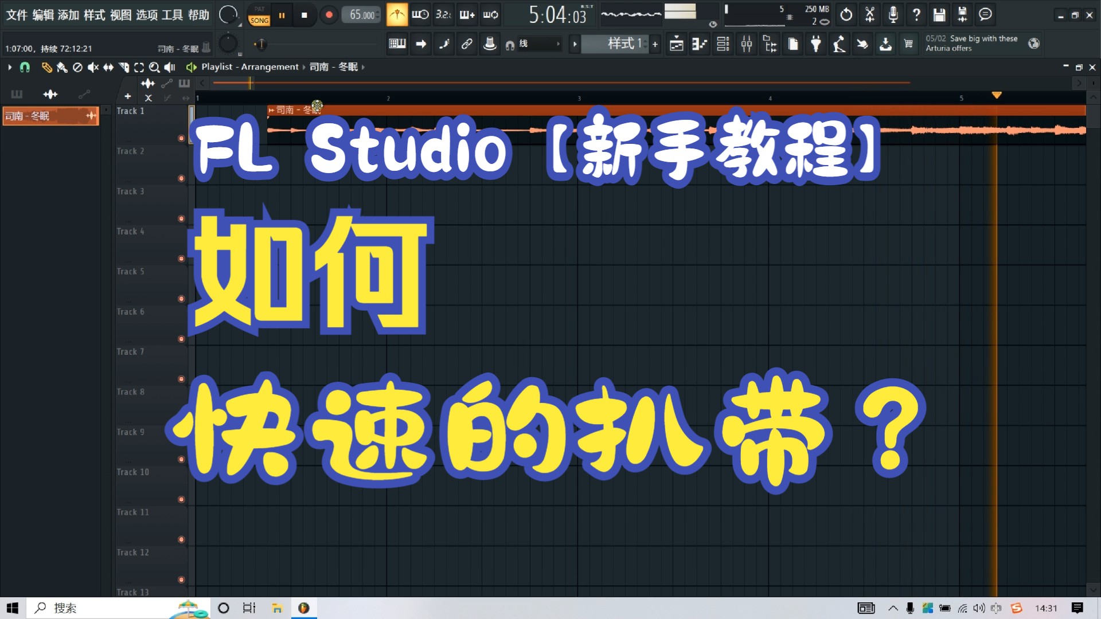Toggle step editing arrow icon
This screenshot has height=619, width=1101.
[x=421, y=44]
